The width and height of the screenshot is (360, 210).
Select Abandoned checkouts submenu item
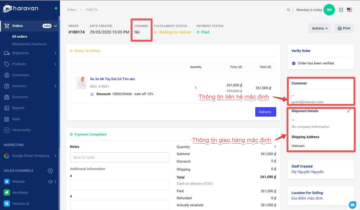[29, 44]
